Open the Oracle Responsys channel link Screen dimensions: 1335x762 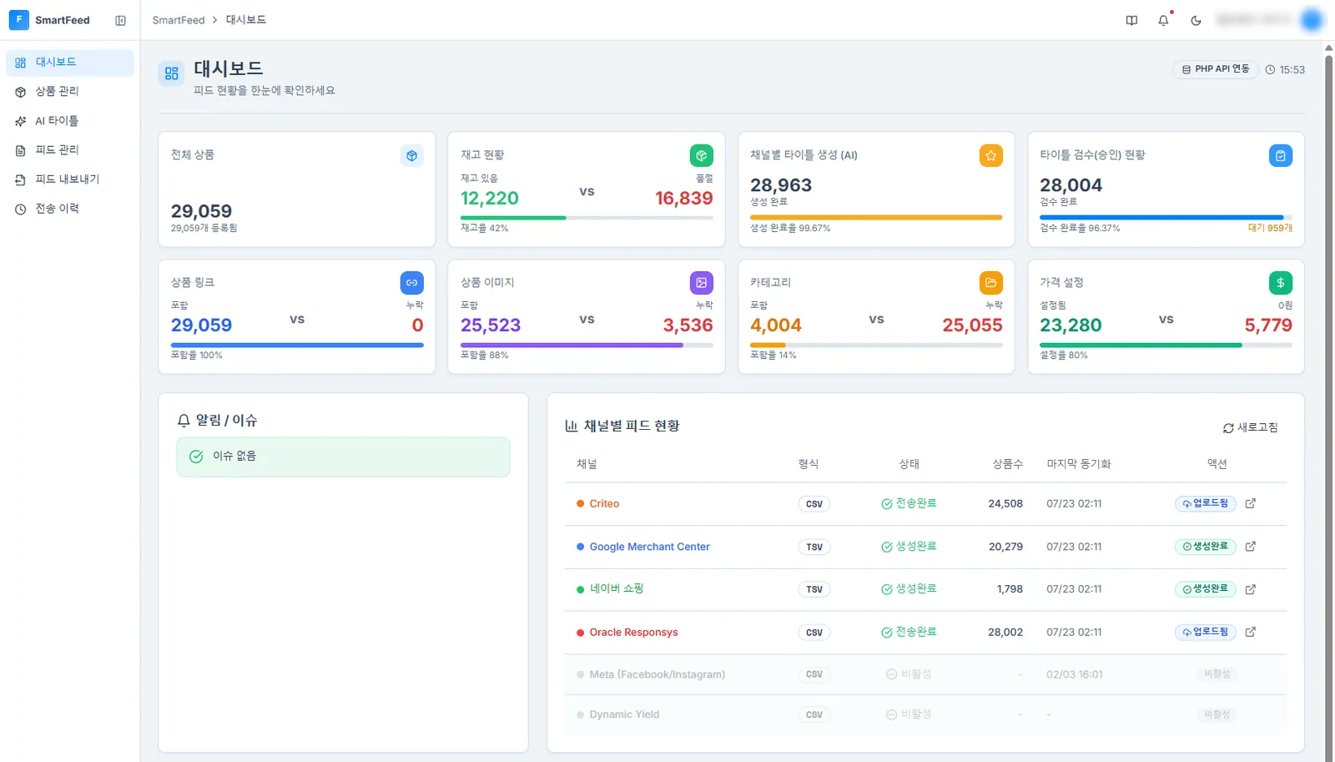(x=633, y=633)
